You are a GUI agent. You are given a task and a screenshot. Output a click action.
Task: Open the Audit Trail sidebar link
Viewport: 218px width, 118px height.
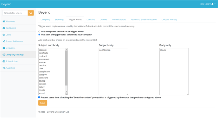[10, 68]
